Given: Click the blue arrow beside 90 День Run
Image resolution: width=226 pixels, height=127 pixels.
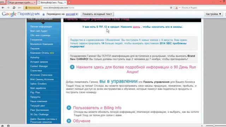Looking at the screenshot, I should point(72,67).
